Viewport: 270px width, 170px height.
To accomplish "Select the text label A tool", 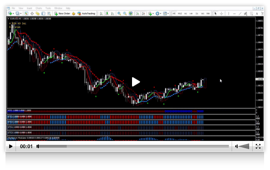I will pos(257,13).
